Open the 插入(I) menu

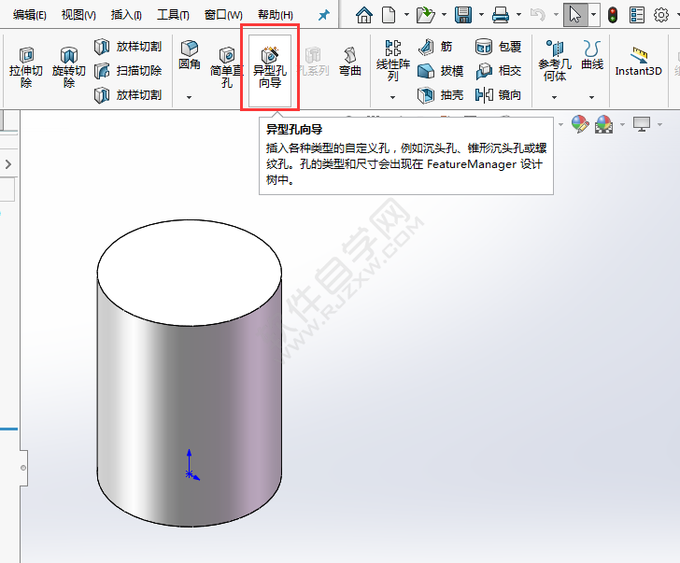[x=126, y=15]
